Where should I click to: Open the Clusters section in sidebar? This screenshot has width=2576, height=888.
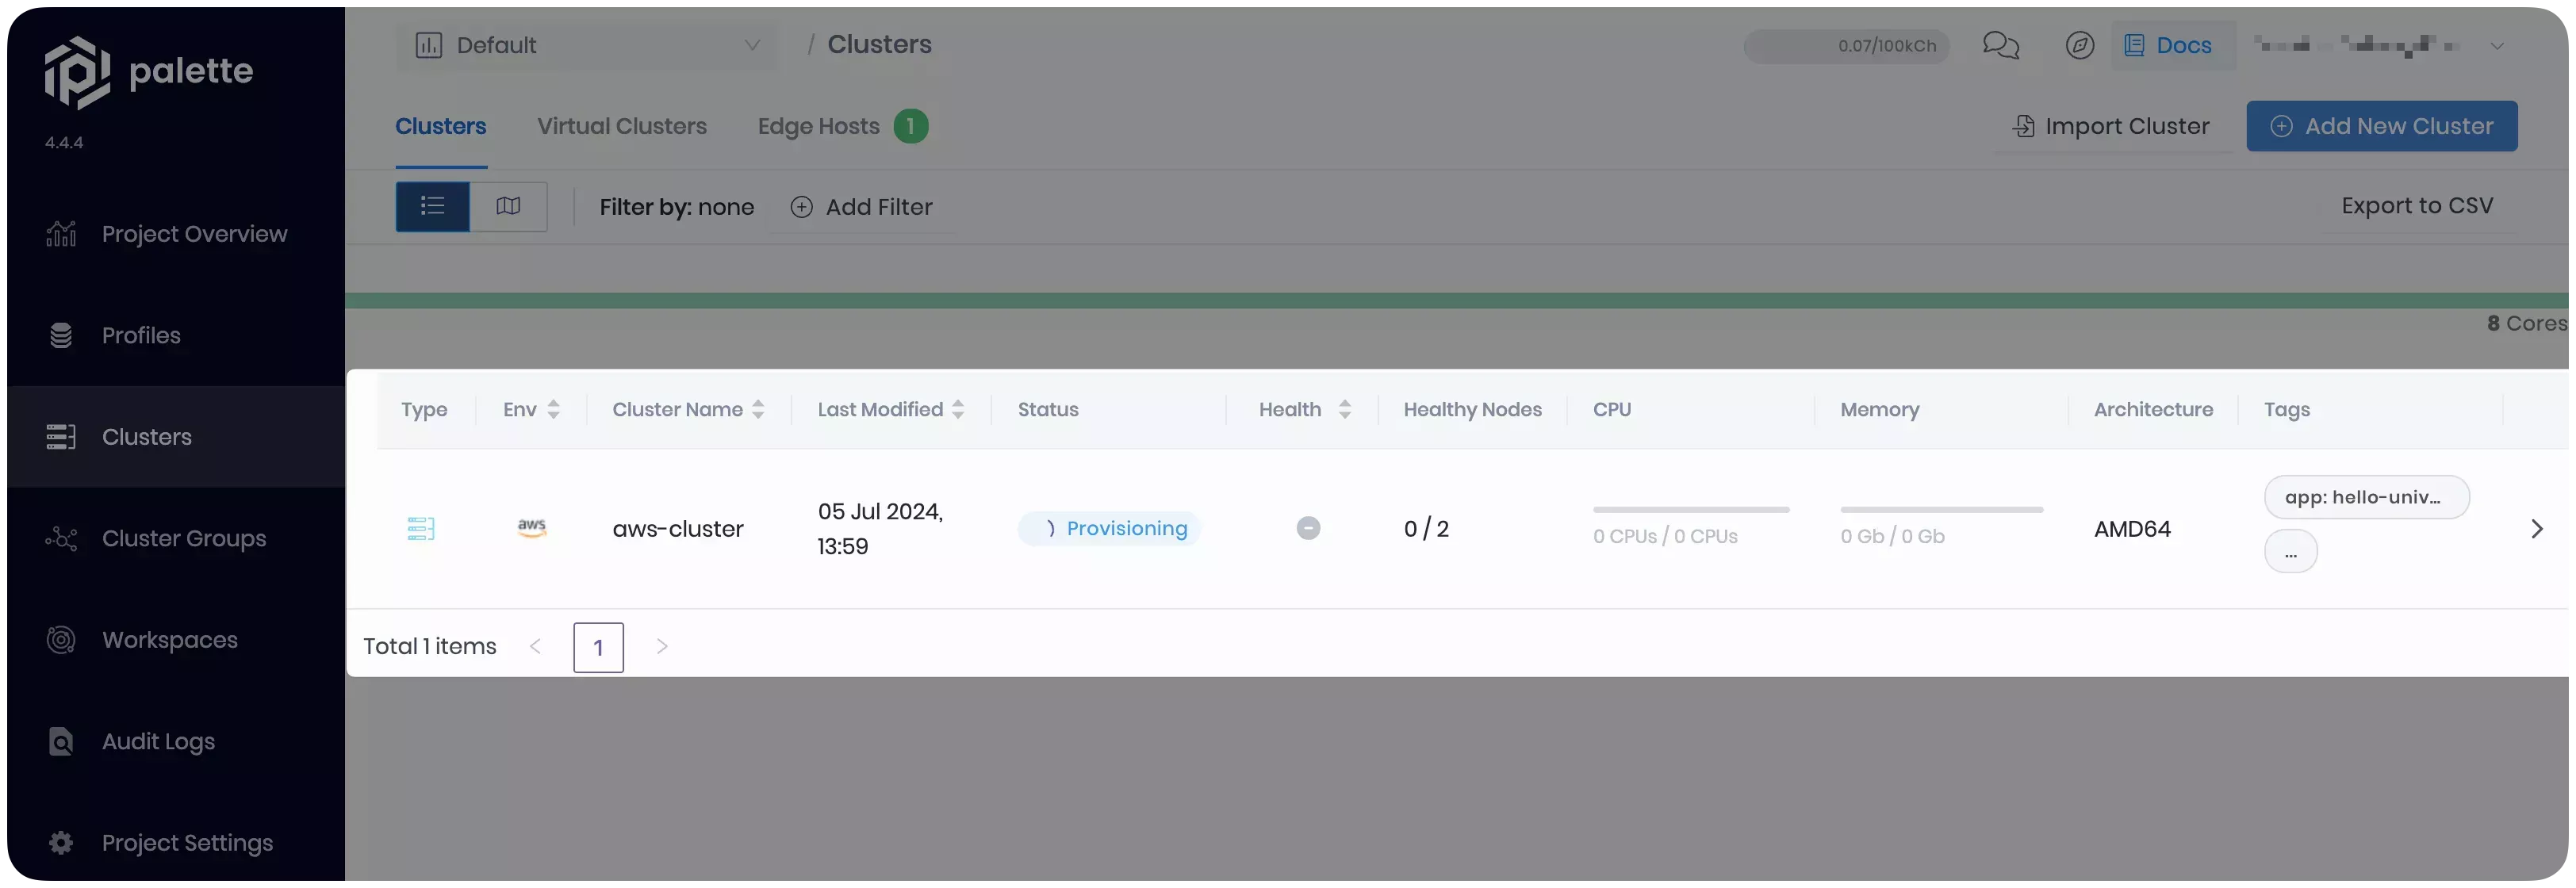pyautogui.click(x=146, y=437)
